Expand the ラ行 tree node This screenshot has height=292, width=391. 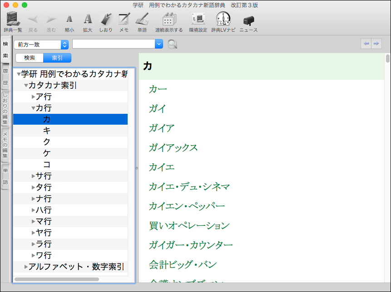coord(33,244)
